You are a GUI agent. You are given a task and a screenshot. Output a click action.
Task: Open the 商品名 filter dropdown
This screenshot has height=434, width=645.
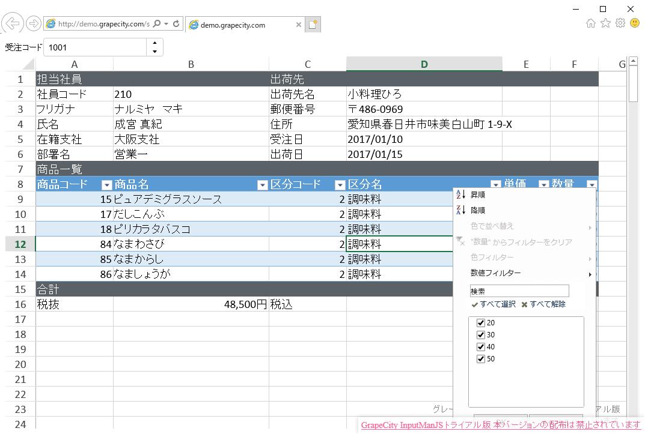coord(263,185)
